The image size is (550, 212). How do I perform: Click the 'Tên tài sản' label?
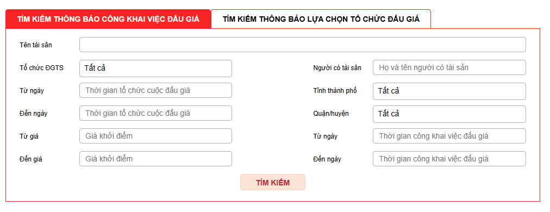36,45
